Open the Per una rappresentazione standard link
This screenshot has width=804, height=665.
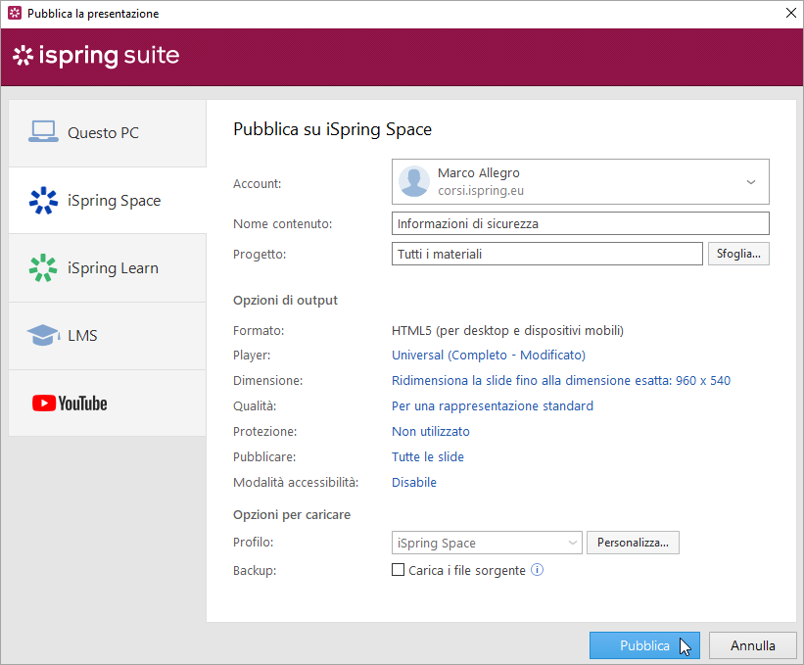click(x=493, y=406)
